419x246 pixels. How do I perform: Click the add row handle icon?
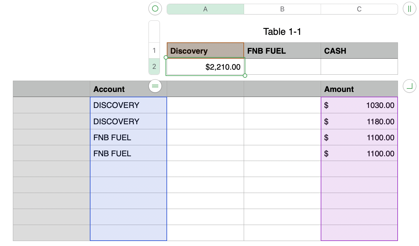tap(155, 86)
